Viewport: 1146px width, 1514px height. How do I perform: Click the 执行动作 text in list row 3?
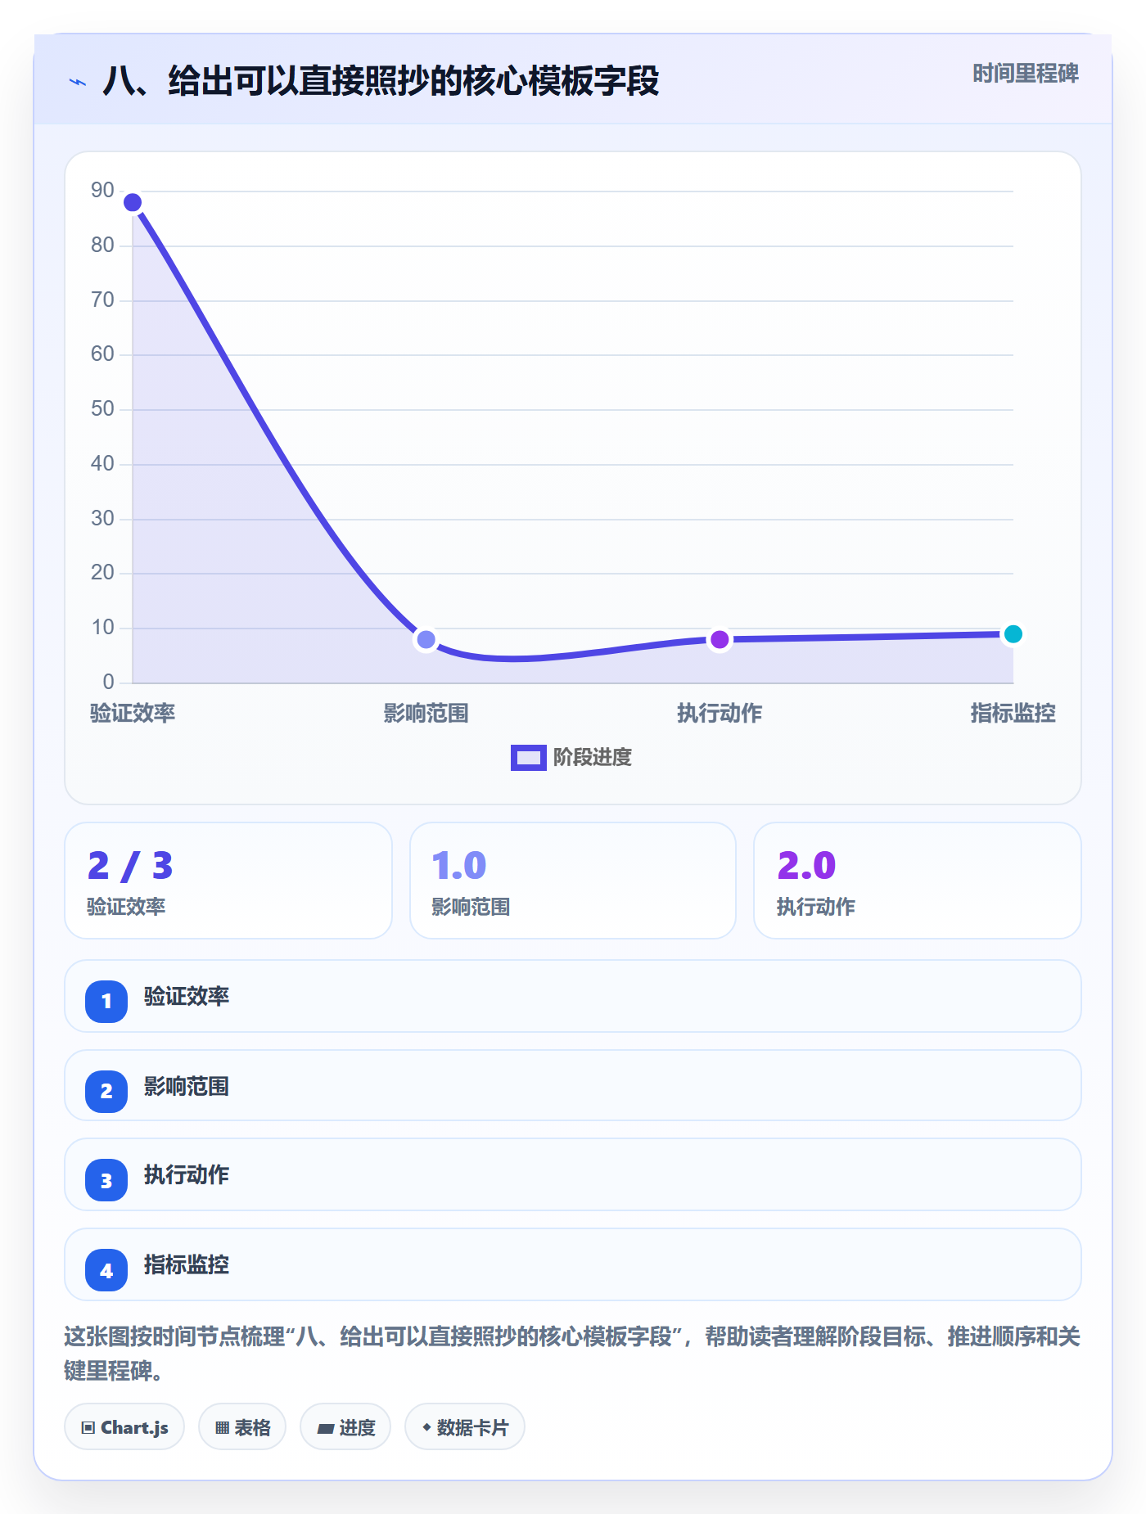187,1175
